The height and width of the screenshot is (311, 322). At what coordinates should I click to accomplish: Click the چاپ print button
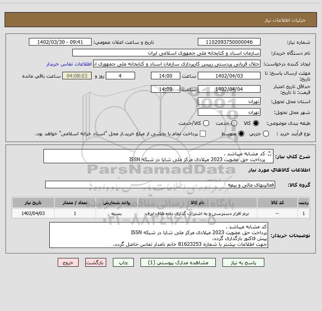[x=123, y=263]
